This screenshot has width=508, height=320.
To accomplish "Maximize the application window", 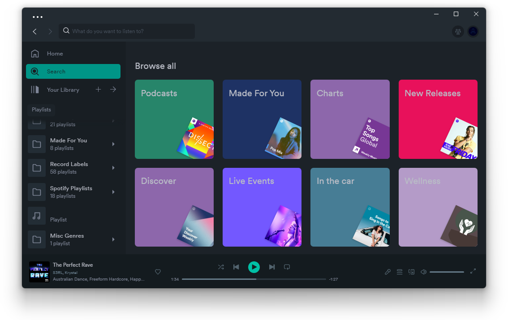I will pyautogui.click(x=456, y=14).
